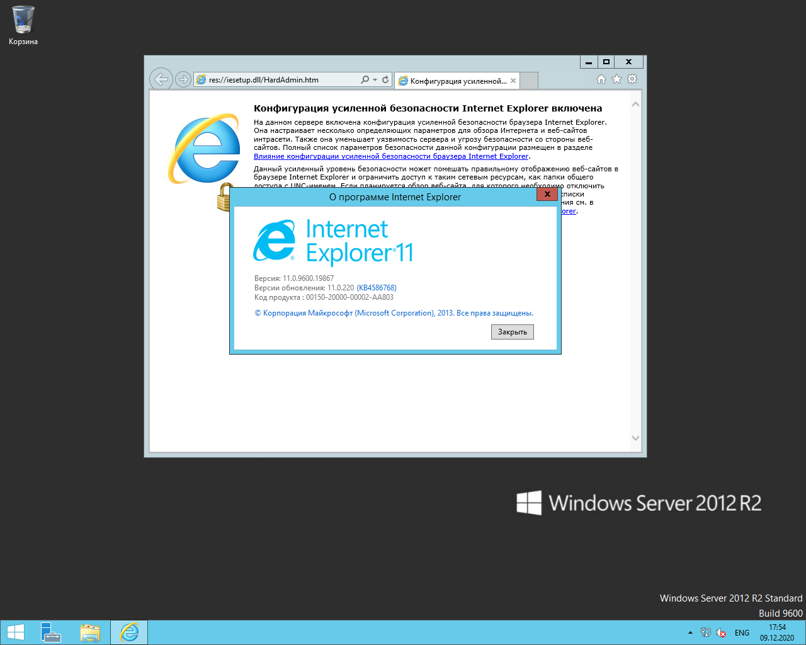Open the Windows Start button
Image resolution: width=806 pixels, height=645 pixels.
click(x=15, y=632)
